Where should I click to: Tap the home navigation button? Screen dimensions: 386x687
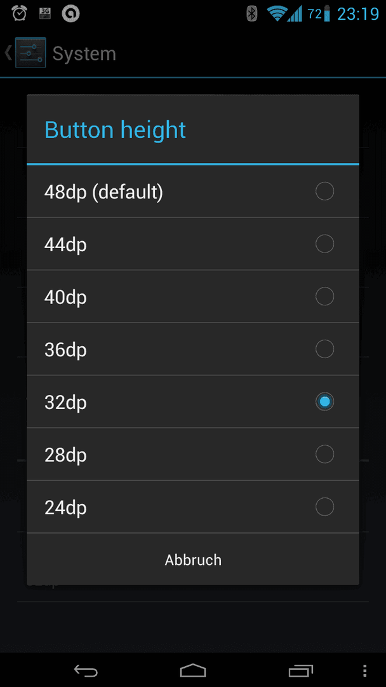point(193,671)
